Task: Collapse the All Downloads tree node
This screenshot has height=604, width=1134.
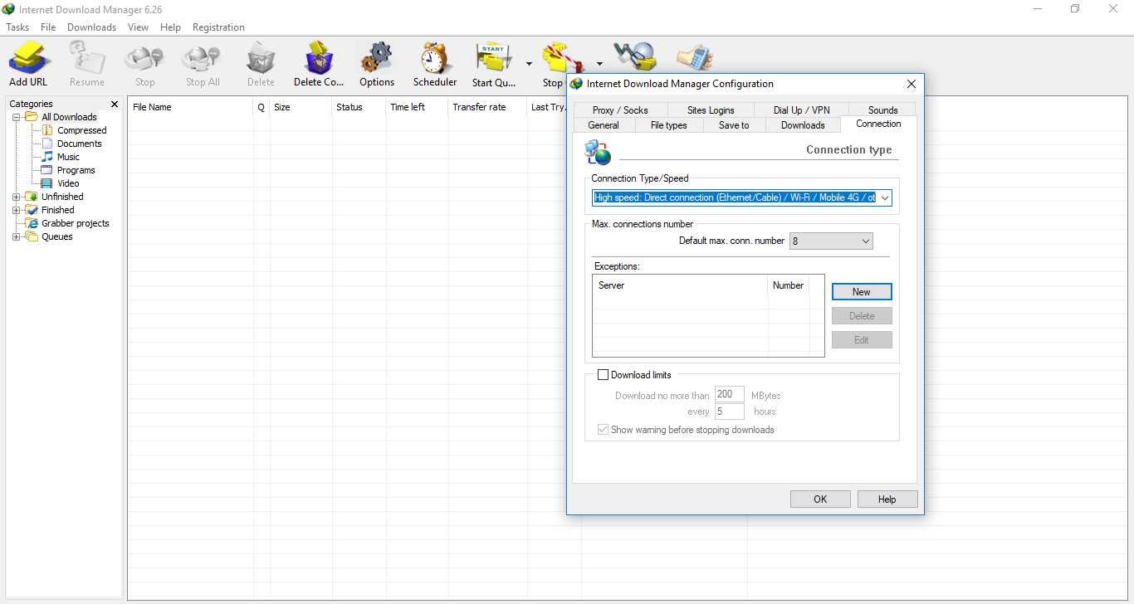Action: pos(17,117)
